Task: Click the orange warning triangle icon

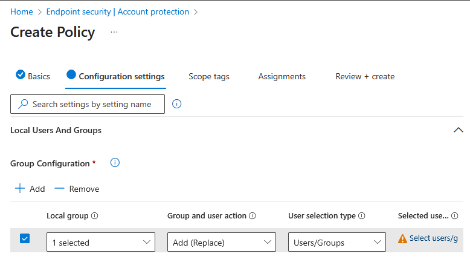Action: [x=402, y=239]
